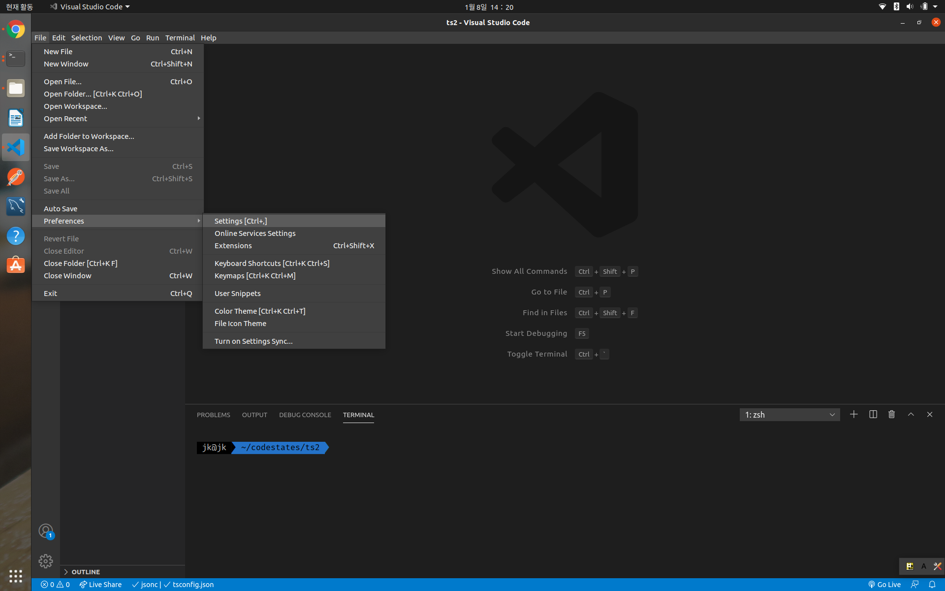Open the Accounts icon in activity bar
Image resolution: width=945 pixels, height=591 pixels.
coord(45,531)
